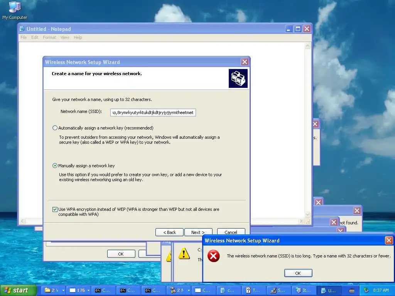Click the Notepad vertical scrollbar down arrow

click(x=307, y=214)
